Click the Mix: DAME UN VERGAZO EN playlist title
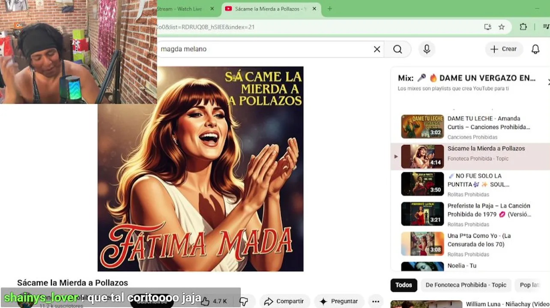 pyautogui.click(x=466, y=78)
